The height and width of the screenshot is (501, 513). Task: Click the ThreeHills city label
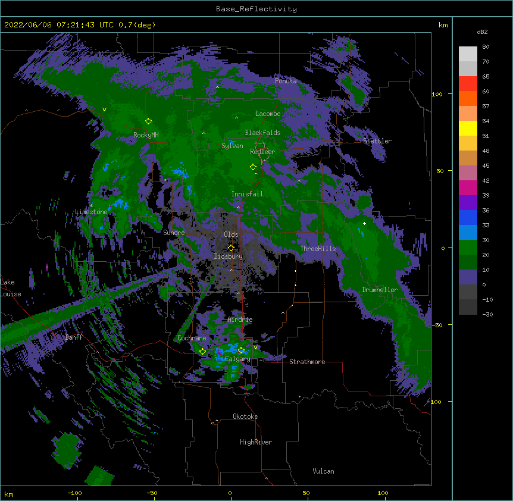click(318, 249)
